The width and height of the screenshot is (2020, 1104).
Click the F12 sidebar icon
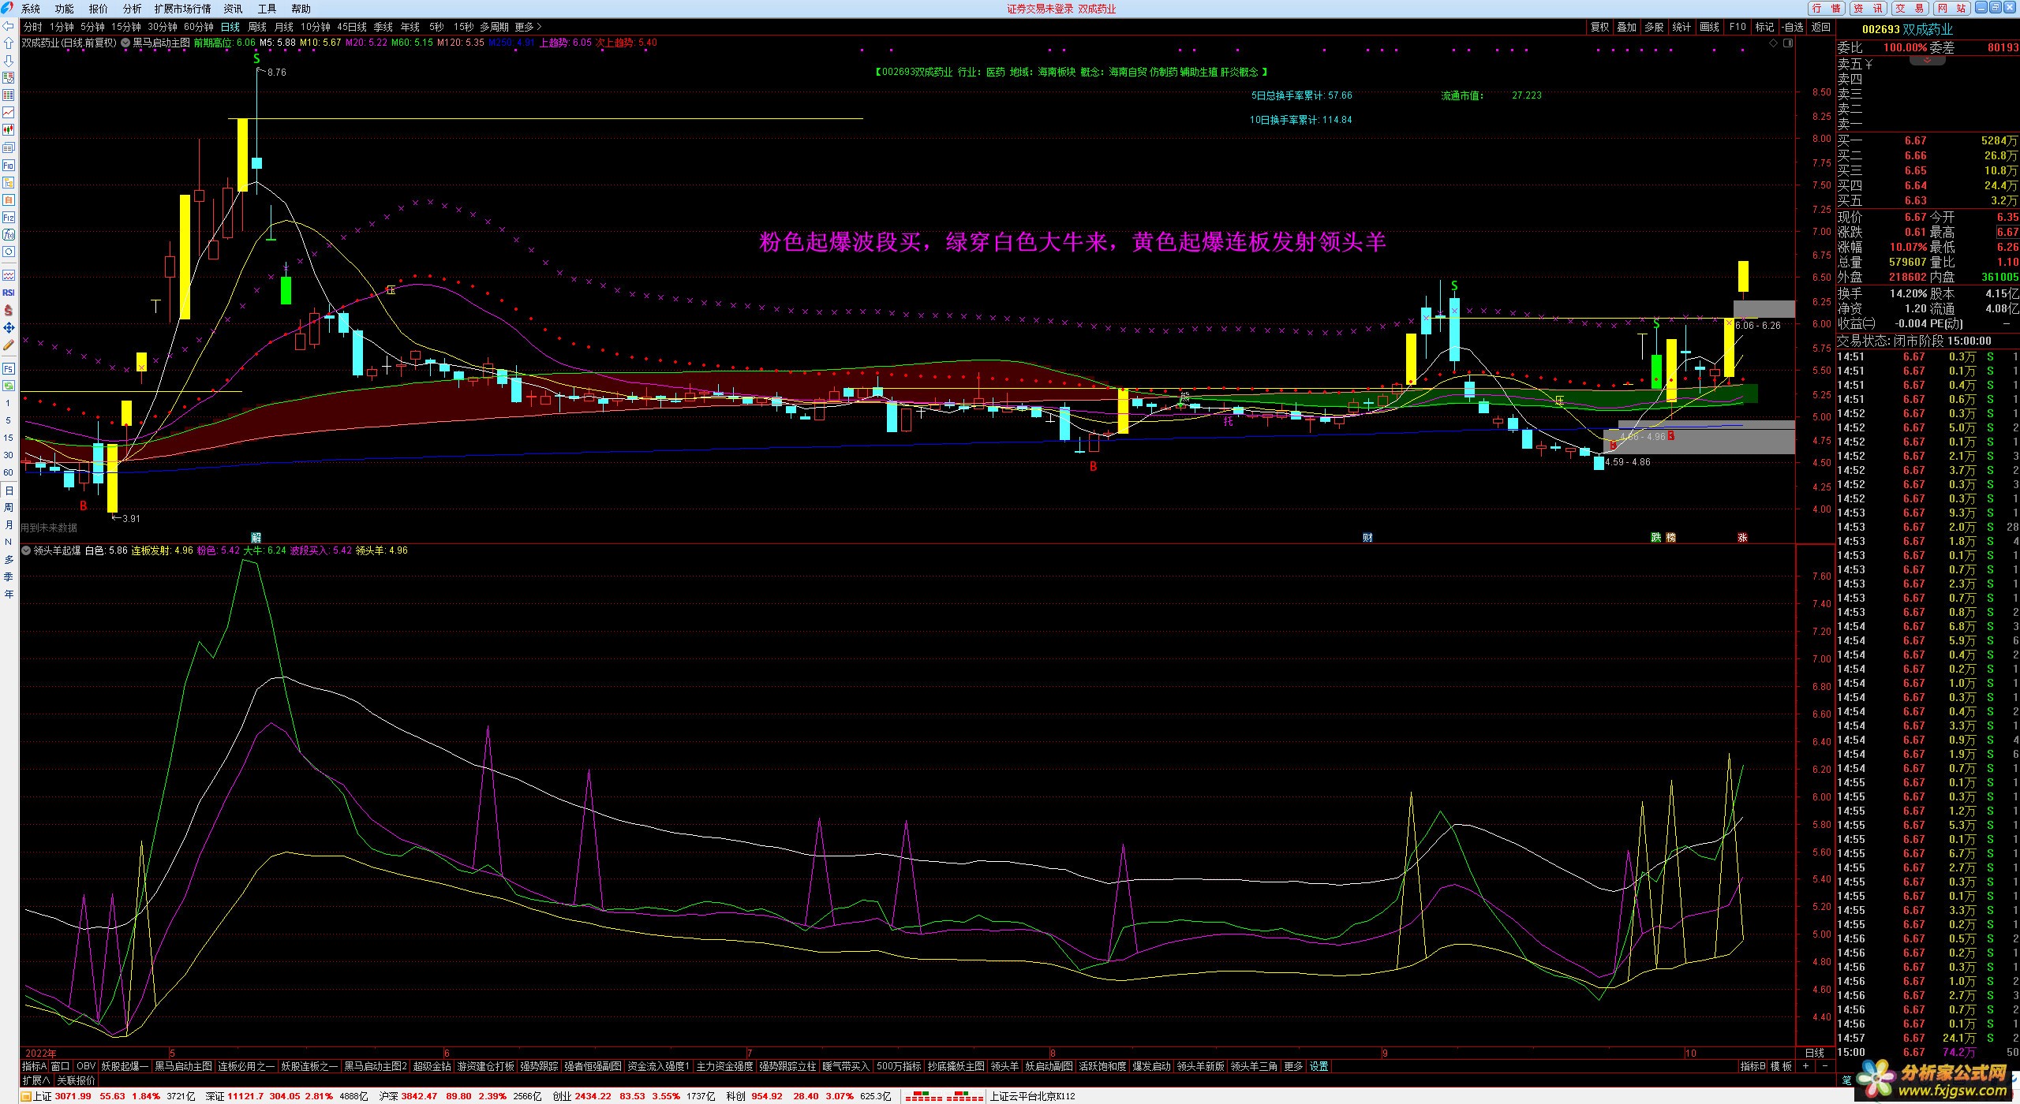coord(9,217)
